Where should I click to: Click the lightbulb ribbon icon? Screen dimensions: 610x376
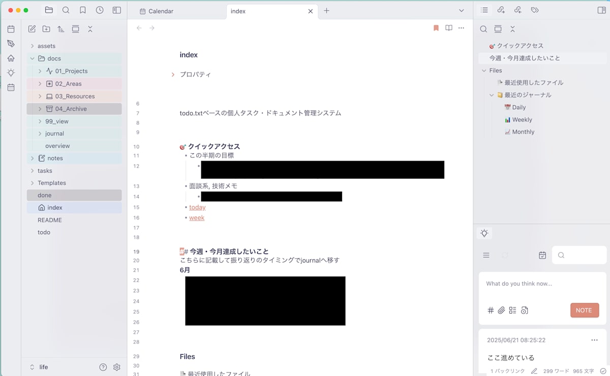coord(11,73)
